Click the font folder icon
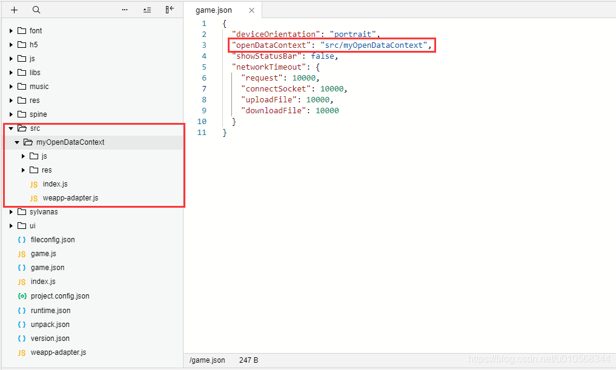 (x=22, y=31)
